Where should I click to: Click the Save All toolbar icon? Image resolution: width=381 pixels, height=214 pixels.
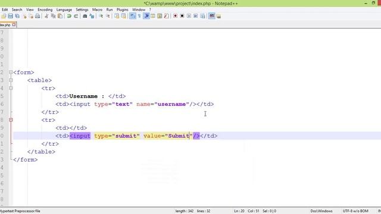pyautogui.click(x=17, y=16)
